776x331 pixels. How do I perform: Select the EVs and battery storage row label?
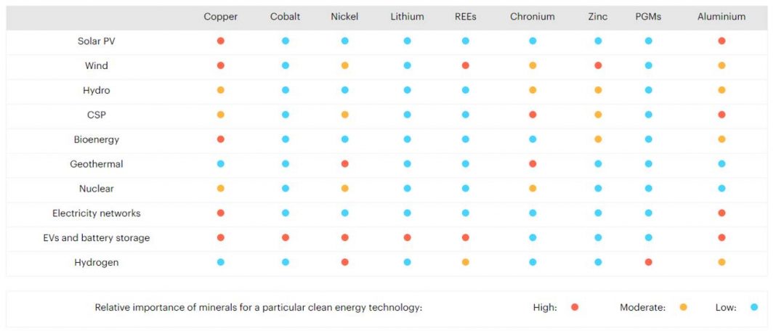[97, 238]
